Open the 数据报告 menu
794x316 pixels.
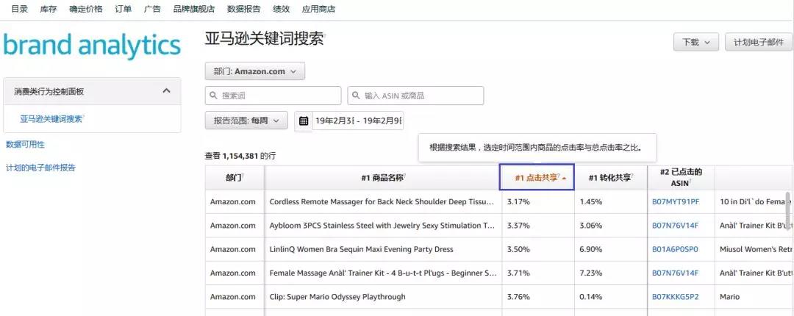243,9
